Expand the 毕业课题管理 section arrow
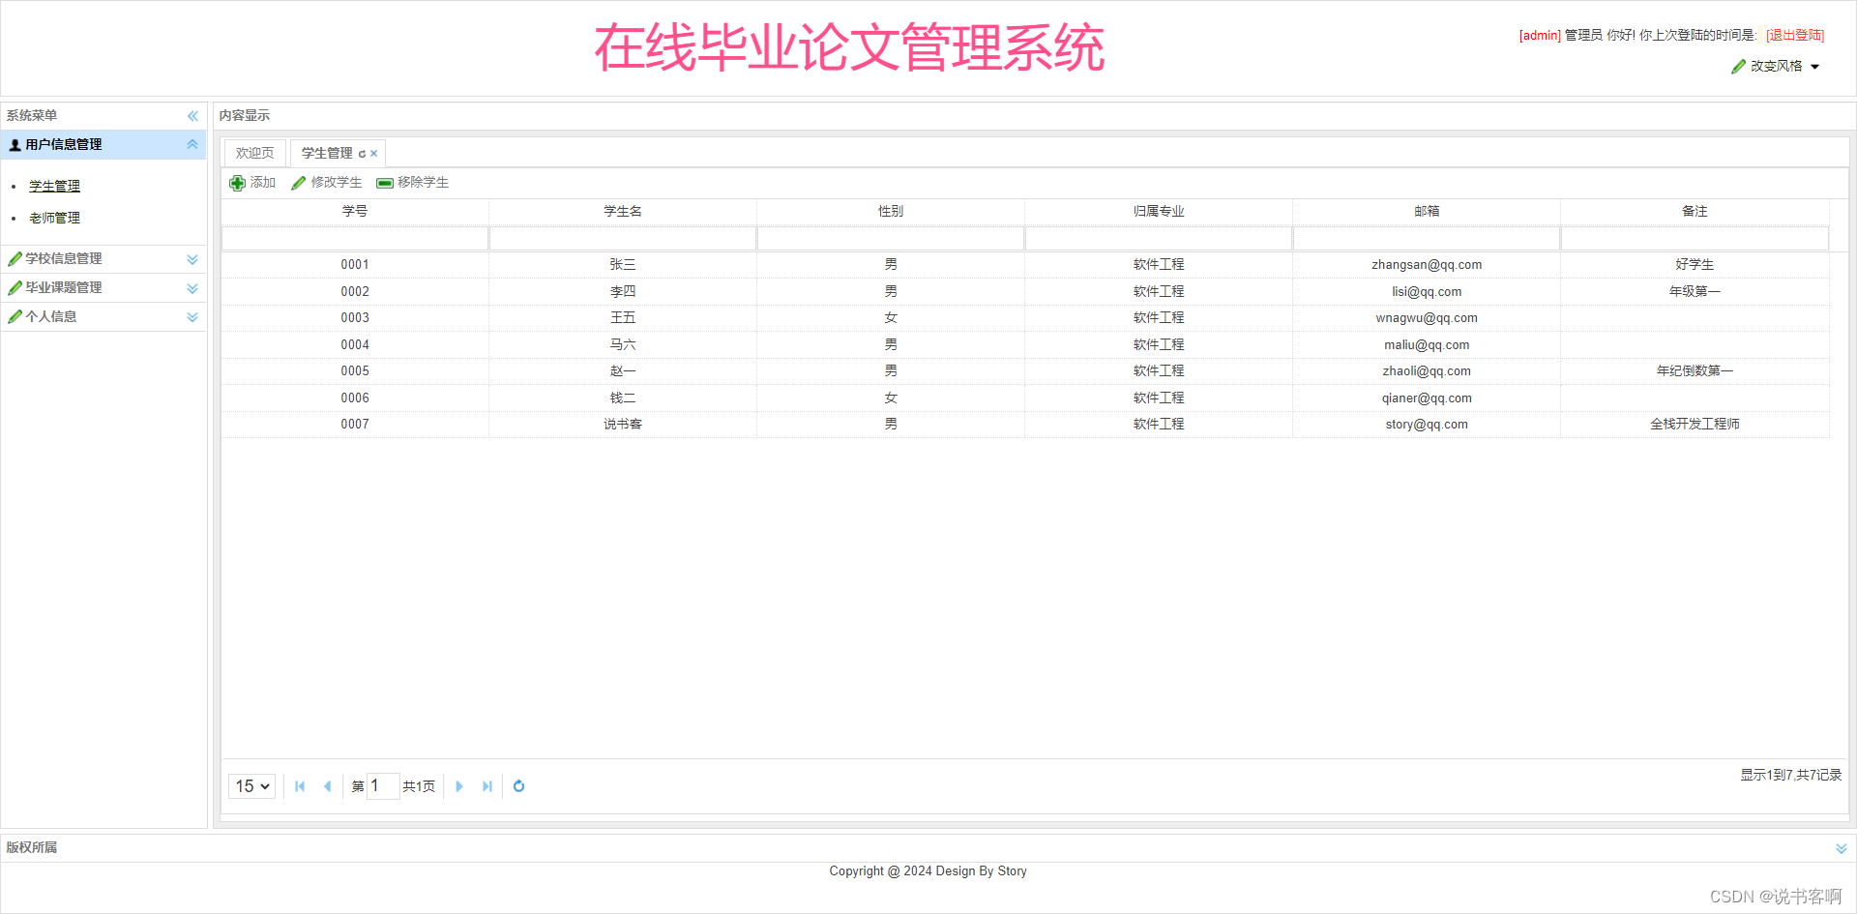 192,288
